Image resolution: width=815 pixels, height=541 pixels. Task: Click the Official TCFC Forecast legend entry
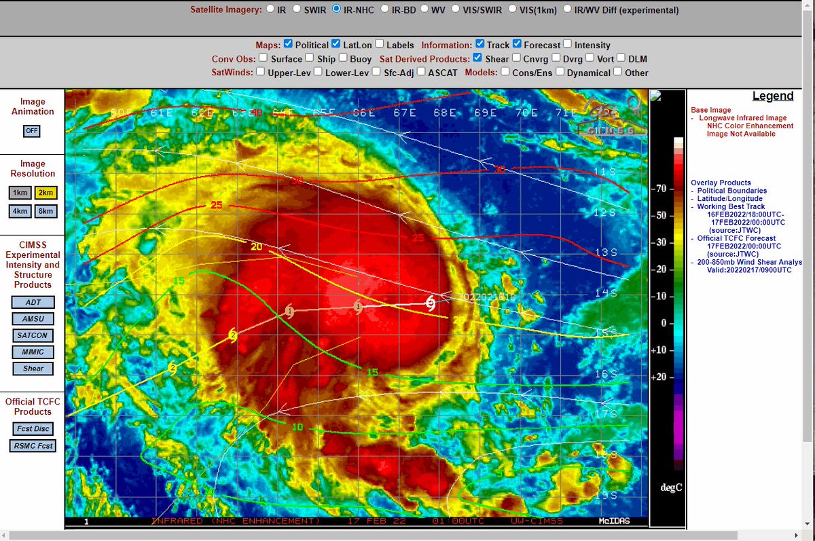click(740, 238)
